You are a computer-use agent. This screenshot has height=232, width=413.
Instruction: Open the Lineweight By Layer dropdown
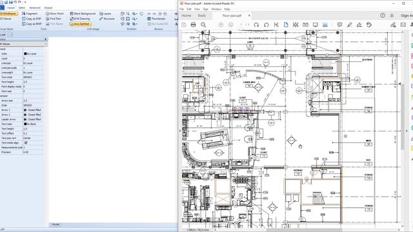(x=33, y=73)
